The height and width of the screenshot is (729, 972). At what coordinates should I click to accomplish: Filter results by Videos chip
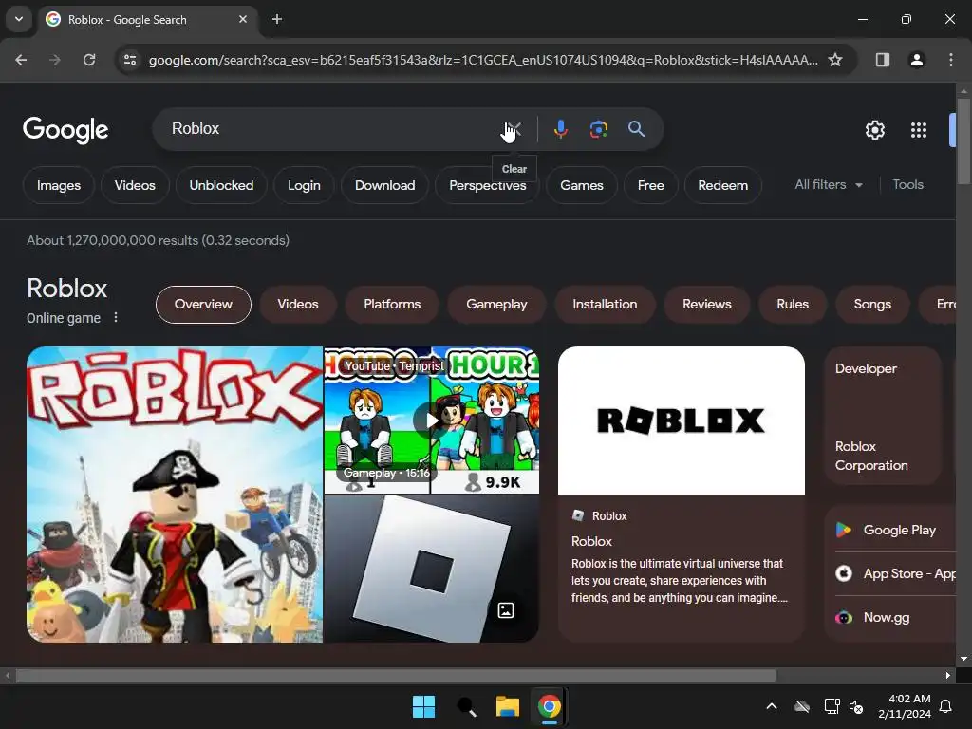coord(135,185)
